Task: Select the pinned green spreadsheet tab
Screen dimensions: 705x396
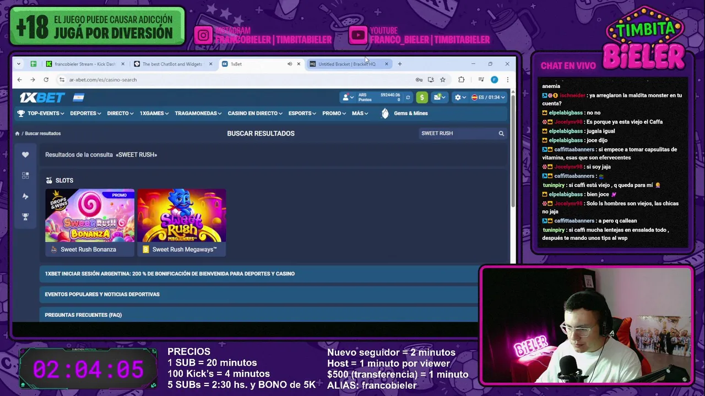Action: click(x=34, y=64)
